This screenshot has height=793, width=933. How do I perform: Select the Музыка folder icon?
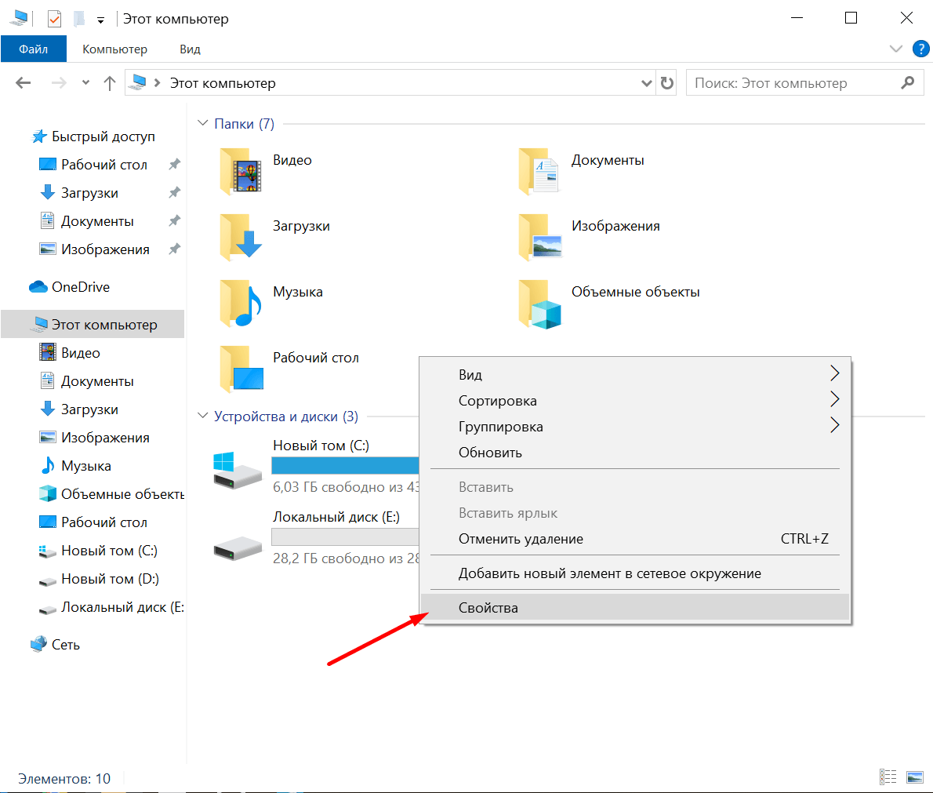click(x=241, y=303)
